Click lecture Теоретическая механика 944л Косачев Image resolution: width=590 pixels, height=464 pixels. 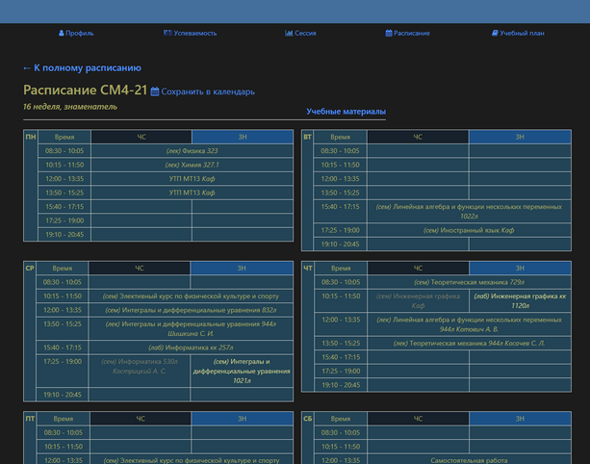(469, 344)
